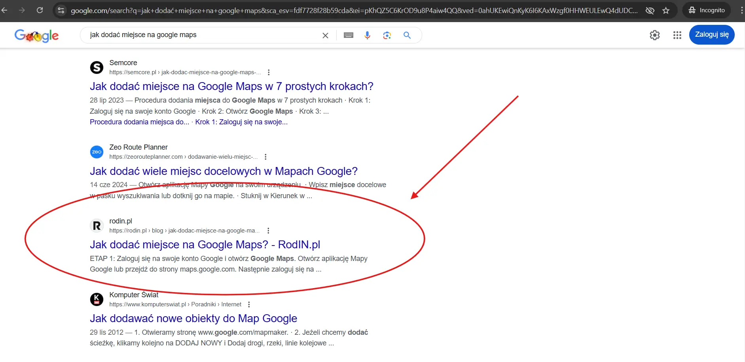Click the Komputer Świat favicon
The width and height of the screenshot is (745, 362).
coord(97,299)
